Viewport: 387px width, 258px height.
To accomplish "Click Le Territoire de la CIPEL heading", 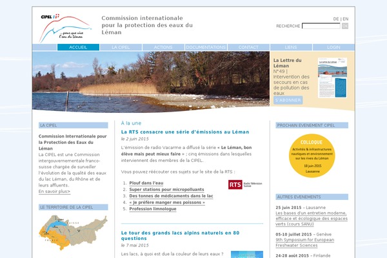I will (x=73, y=207).
